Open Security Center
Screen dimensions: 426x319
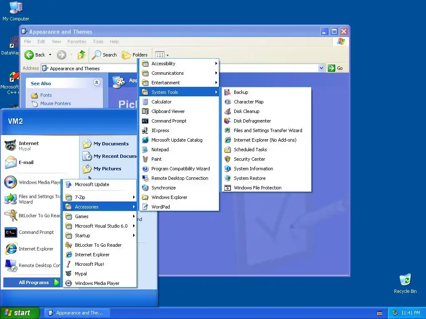(267, 159)
